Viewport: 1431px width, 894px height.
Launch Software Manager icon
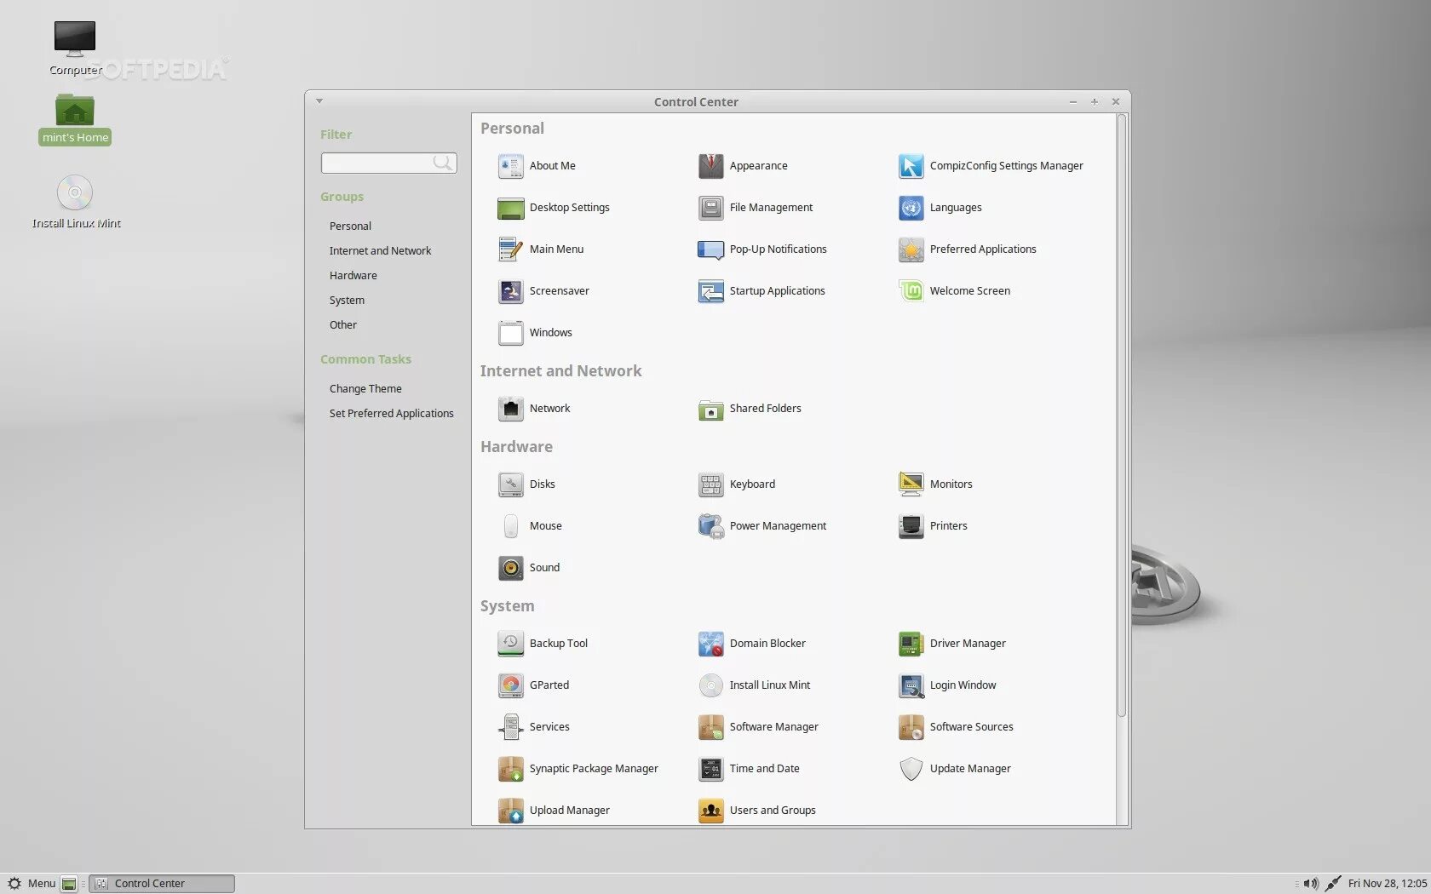coord(710,727)
